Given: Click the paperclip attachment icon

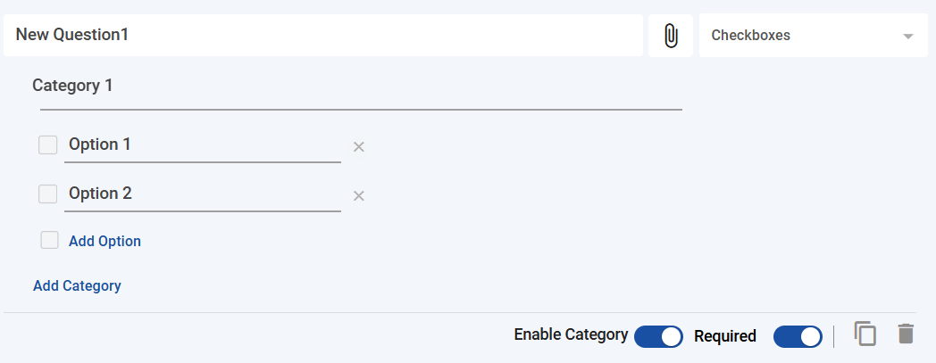Looking at the screenshot, I should click(671, 36).
